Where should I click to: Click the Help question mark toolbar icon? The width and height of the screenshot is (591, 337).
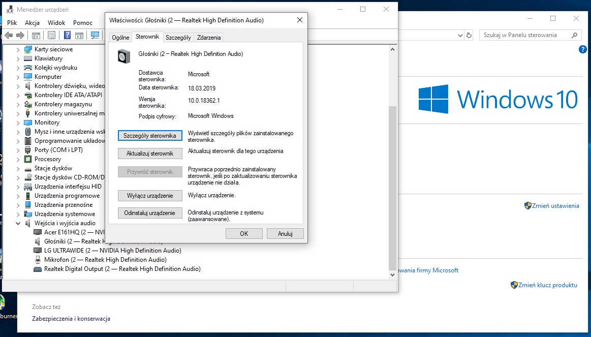click(x=67, y=35)
